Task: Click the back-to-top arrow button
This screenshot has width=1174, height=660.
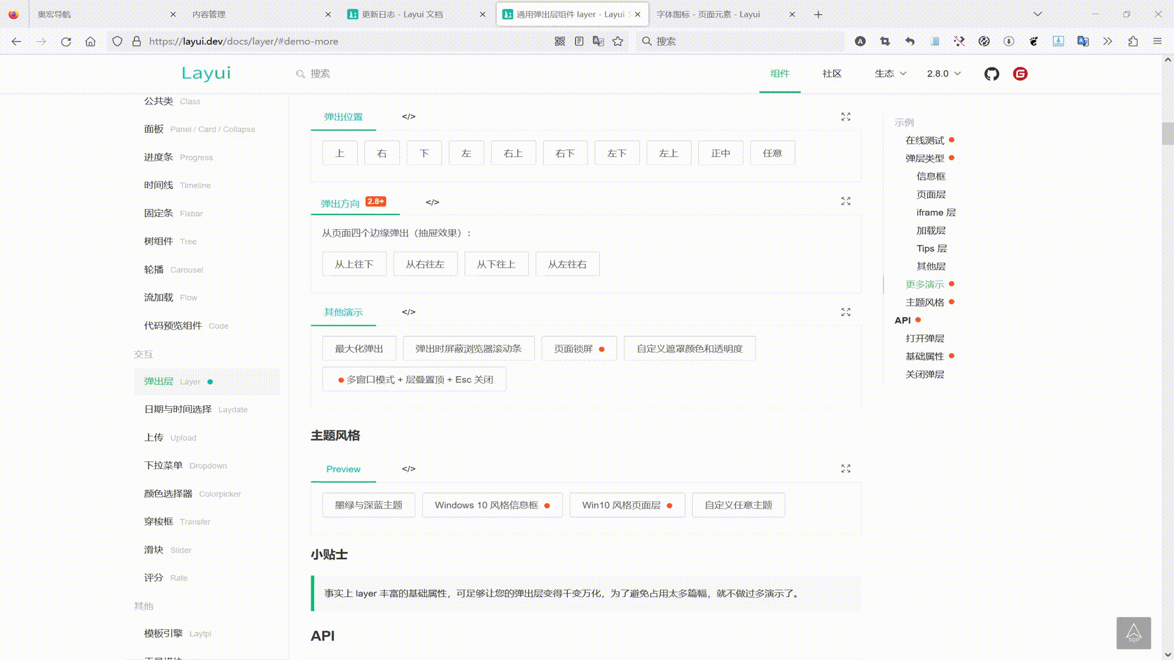Action: [1133, 632]
